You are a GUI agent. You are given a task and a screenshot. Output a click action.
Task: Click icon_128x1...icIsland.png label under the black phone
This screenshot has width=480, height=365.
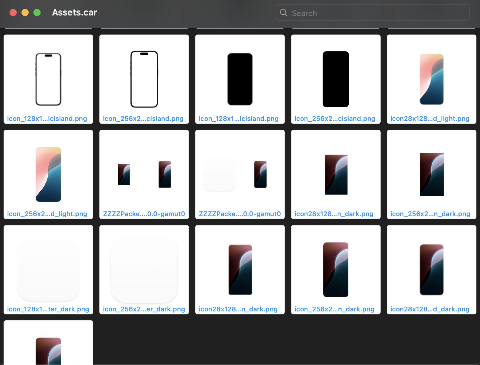pyautogui.click(x=239, y=118)
